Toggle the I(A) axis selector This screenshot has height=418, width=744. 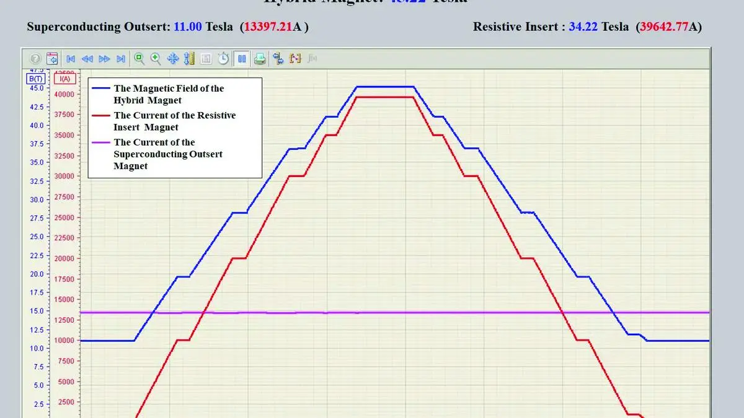coord(64,79)
